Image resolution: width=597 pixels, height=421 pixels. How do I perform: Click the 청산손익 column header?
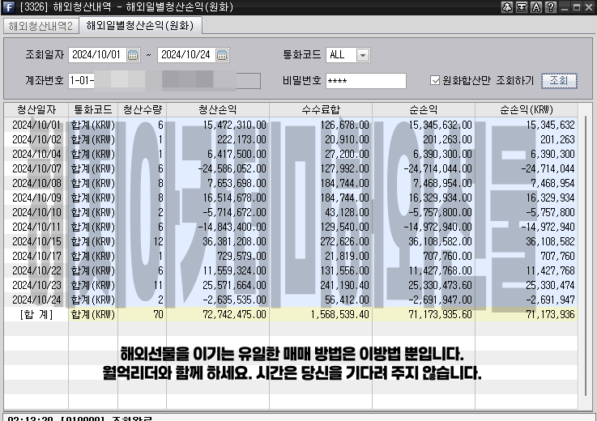[218, 110]
